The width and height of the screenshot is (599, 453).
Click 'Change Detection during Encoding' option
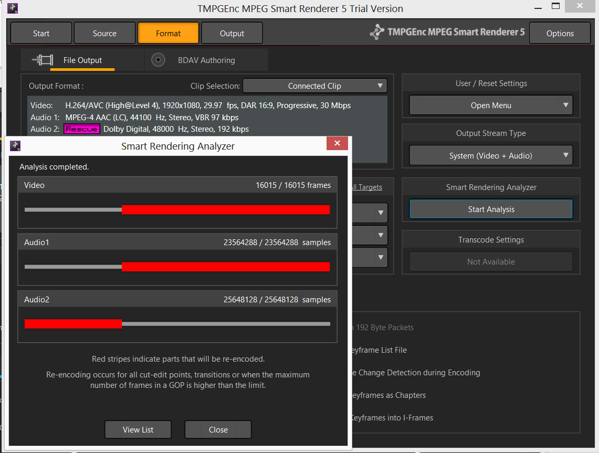pyautogui.click(x=416, y=372)
